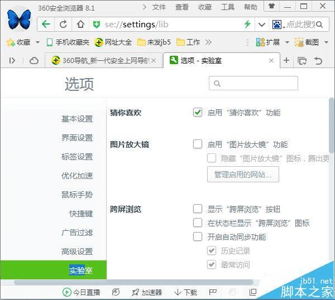Select 快捷键 in sidebar
This screenshot has height=300, width=335.
coord(81,214)
